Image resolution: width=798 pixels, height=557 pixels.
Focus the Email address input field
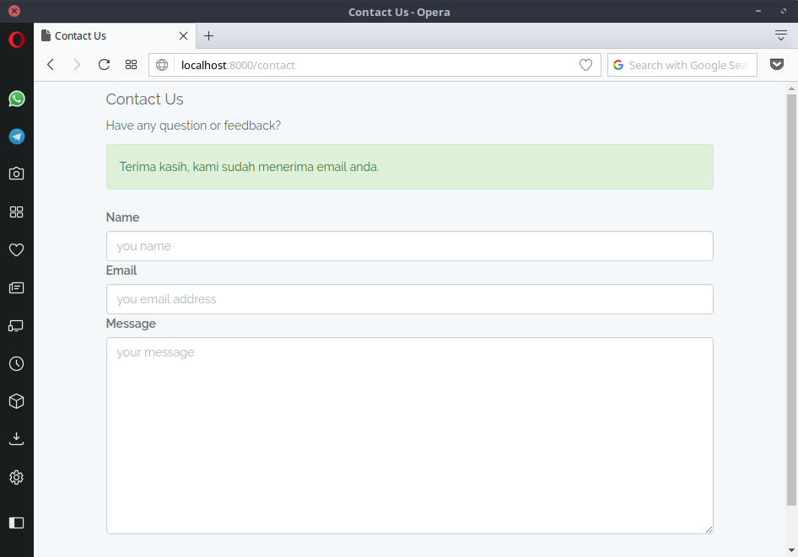point(409,299)
